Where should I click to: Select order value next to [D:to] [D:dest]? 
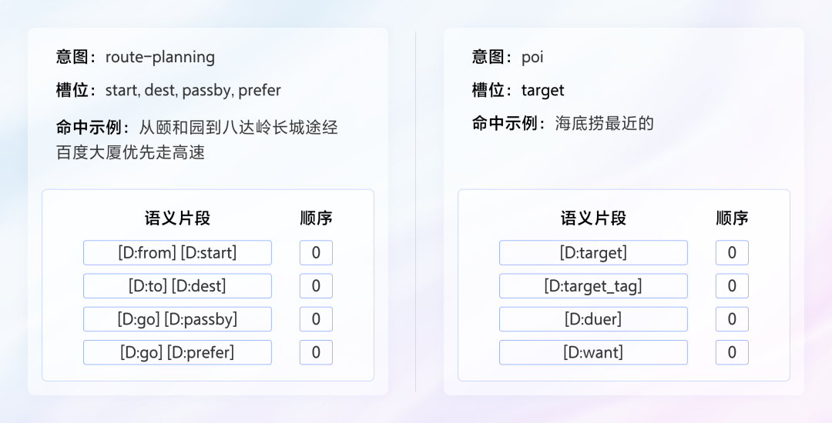pos(316,286)
